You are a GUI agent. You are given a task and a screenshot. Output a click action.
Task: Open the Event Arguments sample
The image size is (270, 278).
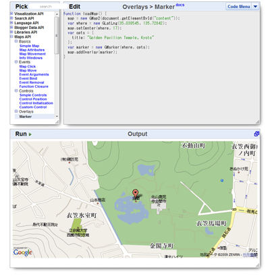[34, 74]
